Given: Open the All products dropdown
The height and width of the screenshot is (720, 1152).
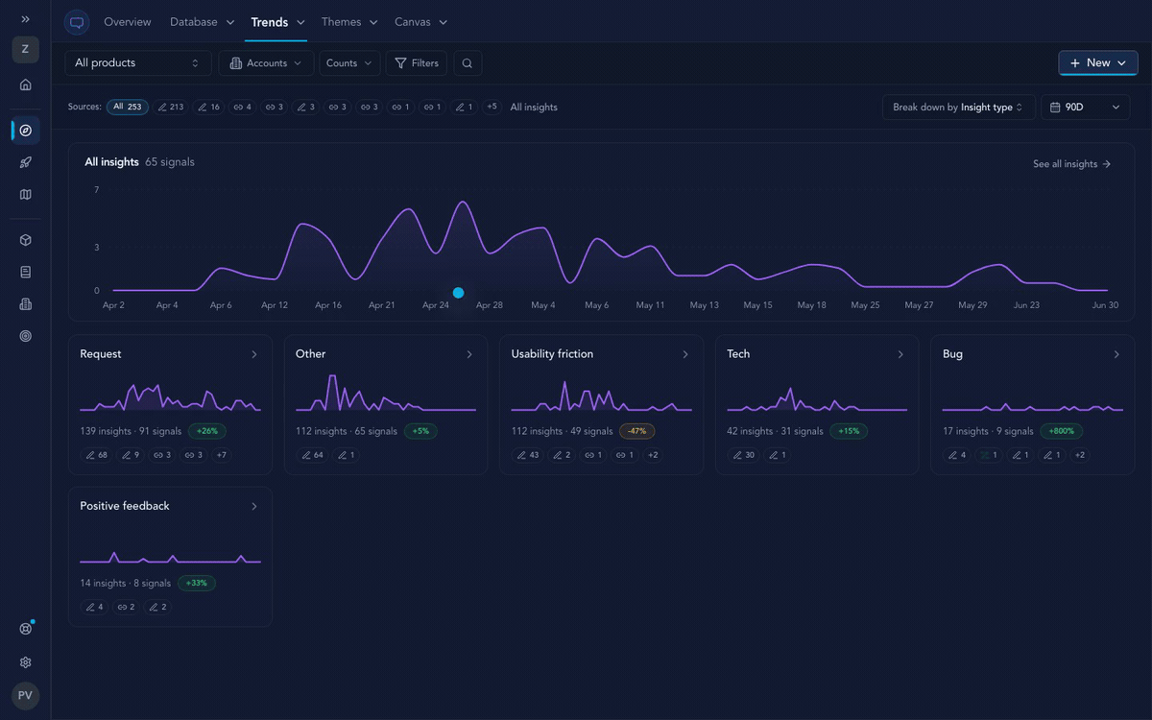Looking at the screenshot, I should (x=138, y=63).
